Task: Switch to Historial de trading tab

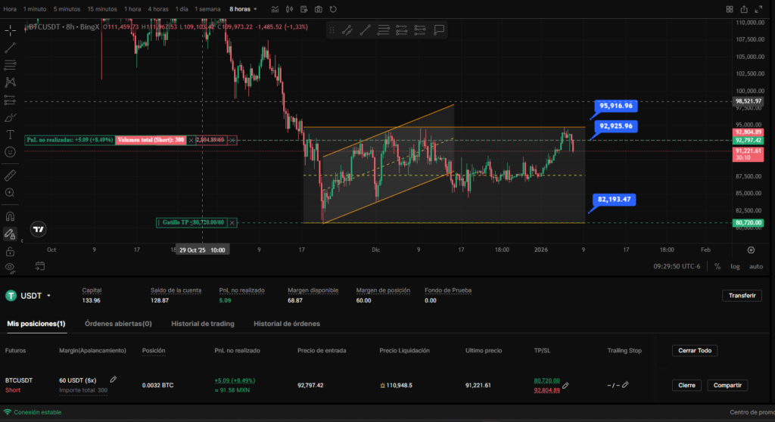Action: [202, 324]
